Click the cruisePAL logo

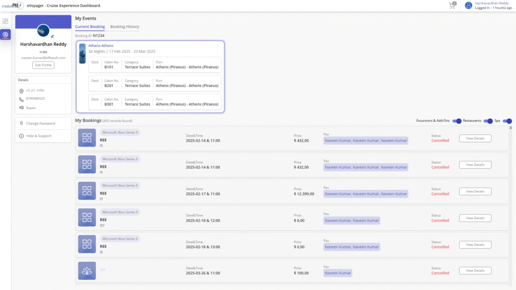(14, 6)
